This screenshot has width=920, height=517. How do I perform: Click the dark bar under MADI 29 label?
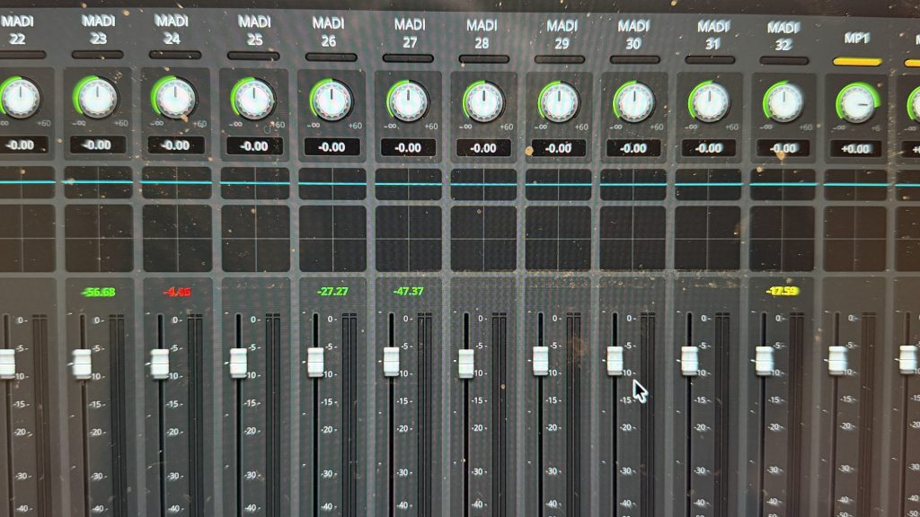(x=560, y=59)
